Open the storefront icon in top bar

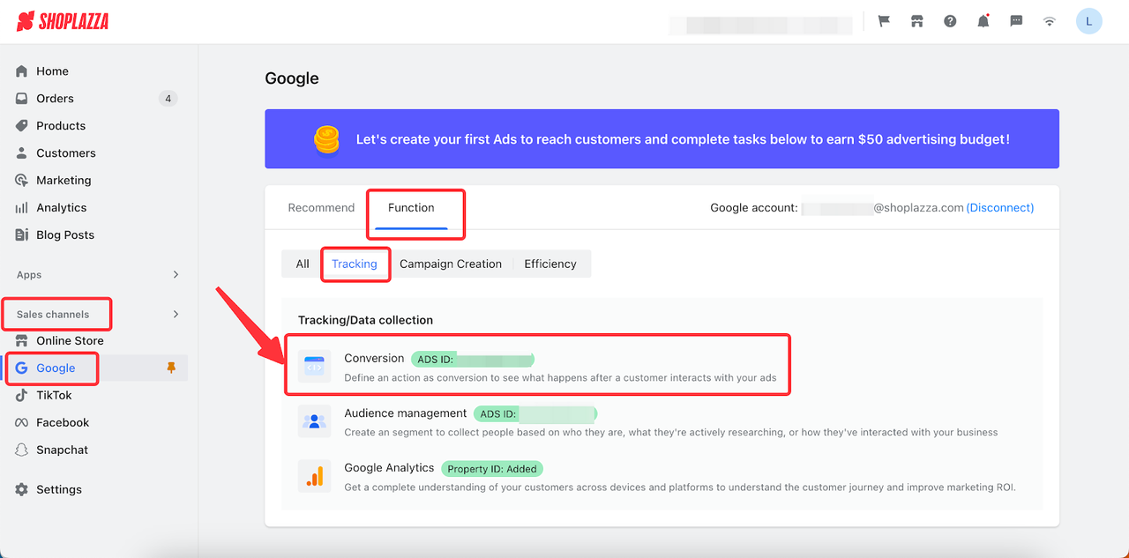pos(917,21)
